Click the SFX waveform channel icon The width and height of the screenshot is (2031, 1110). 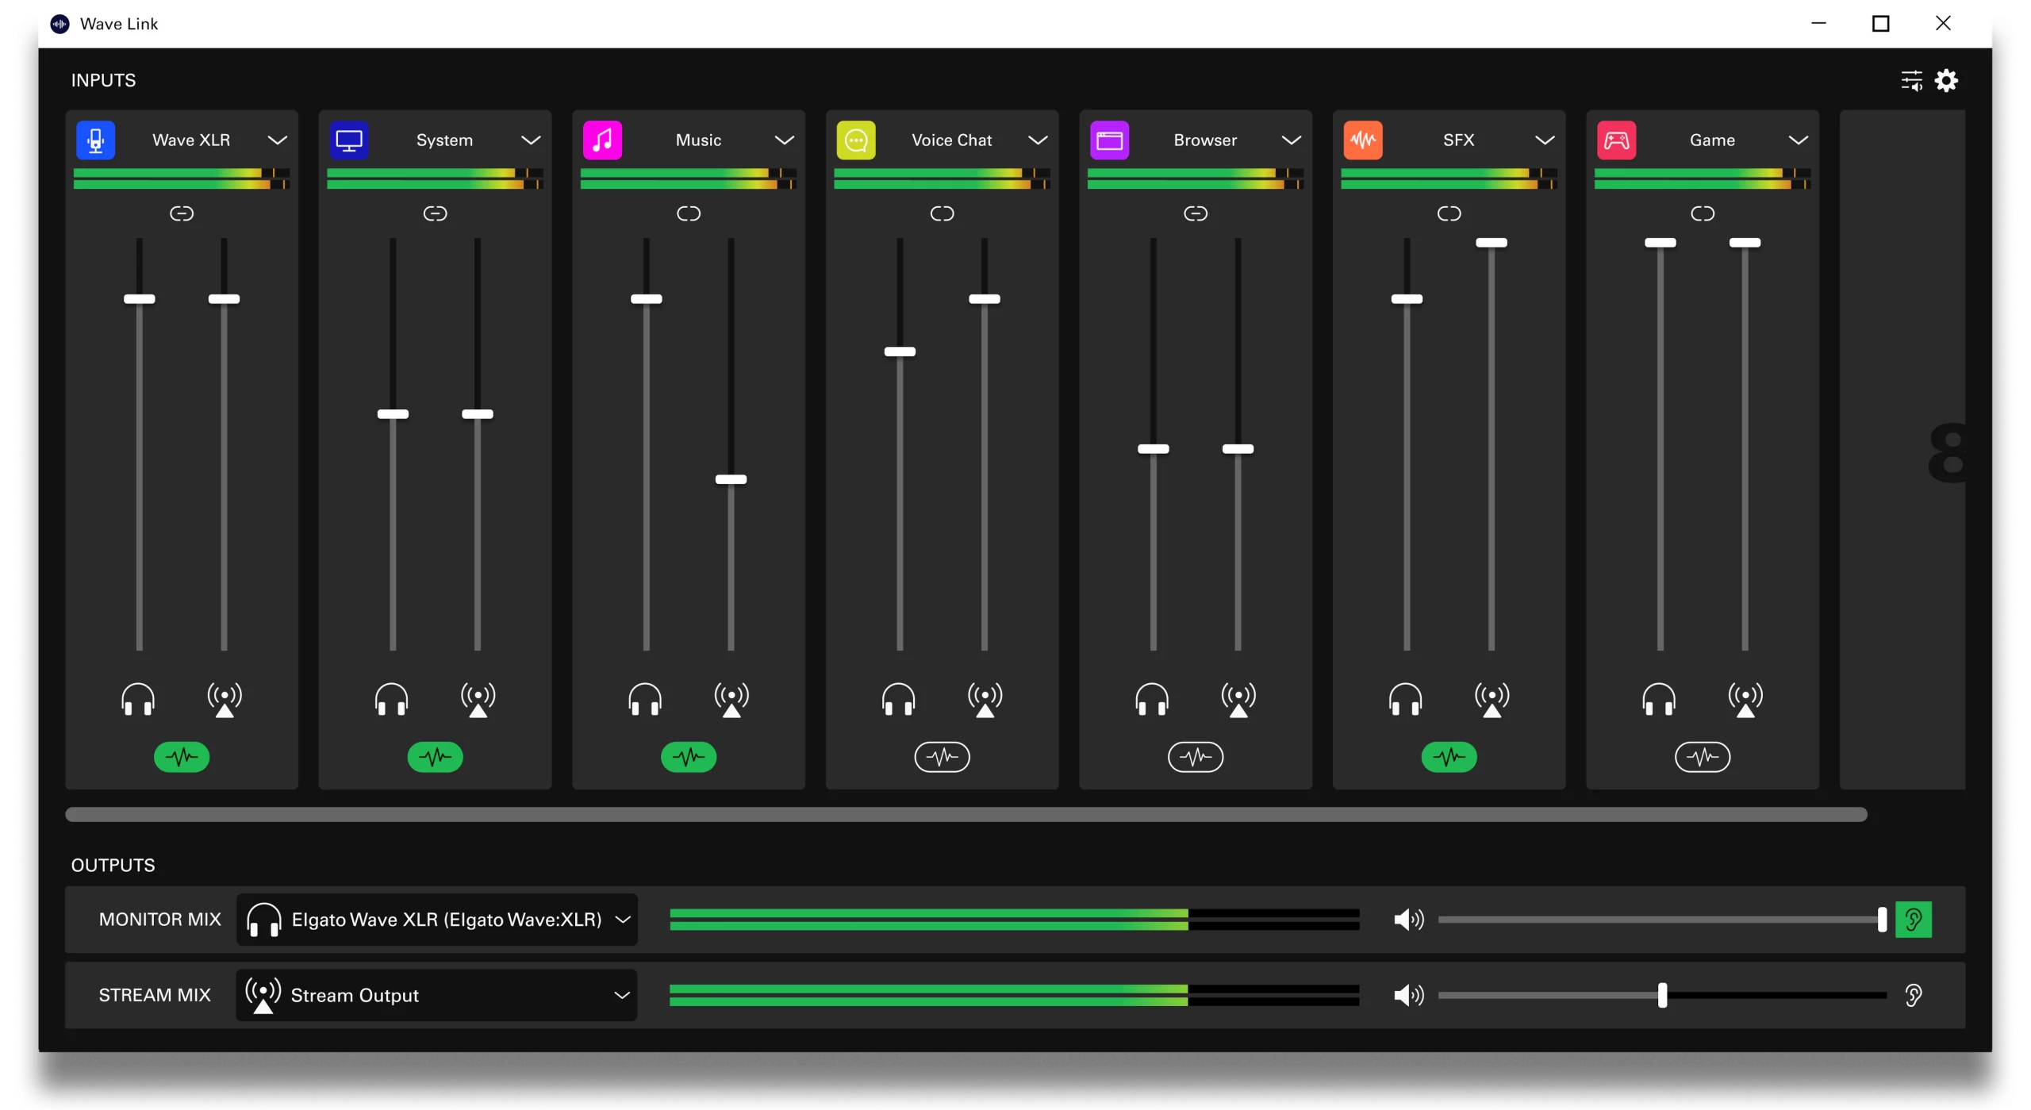pyautogui.click(x=1363, y=140)
